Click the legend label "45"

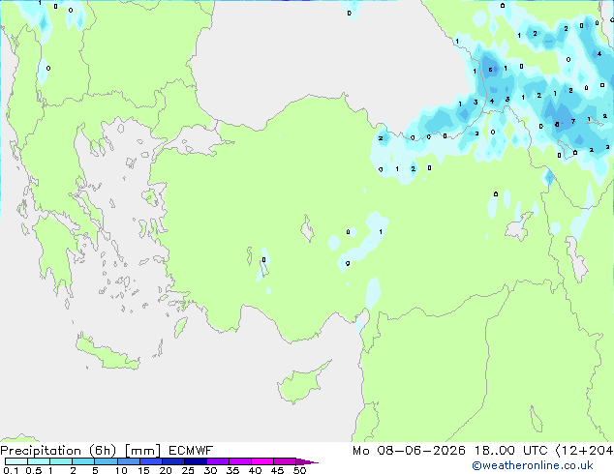point(277,470)
